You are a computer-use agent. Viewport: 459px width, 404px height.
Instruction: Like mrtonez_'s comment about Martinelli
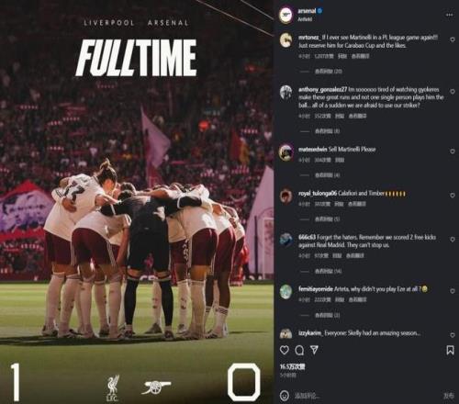pos(453,39)
